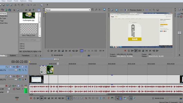The width and height of the screenshot is (183, 103).
Task: Click Record button in timeline transport bar
Action: coord(31,98)
